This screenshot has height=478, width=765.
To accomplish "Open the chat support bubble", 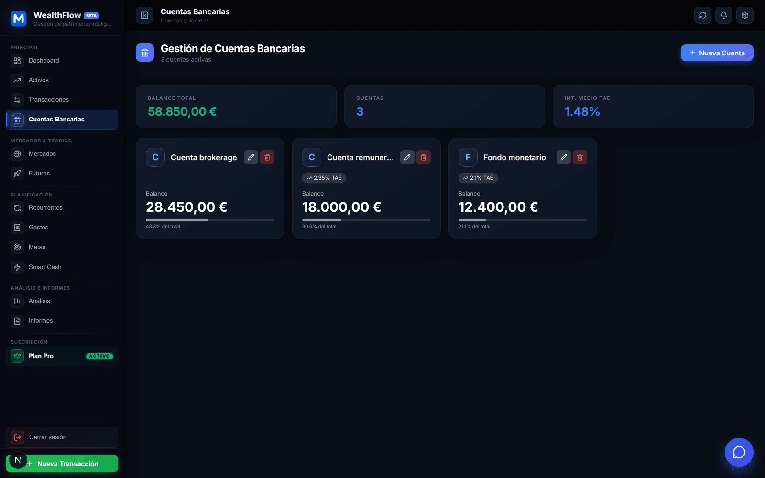I will point(739,452).
